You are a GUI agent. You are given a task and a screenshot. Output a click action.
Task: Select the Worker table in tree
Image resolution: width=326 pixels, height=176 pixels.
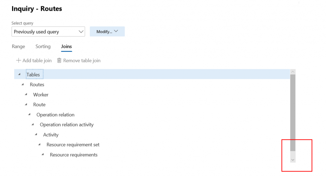(41, 94)
